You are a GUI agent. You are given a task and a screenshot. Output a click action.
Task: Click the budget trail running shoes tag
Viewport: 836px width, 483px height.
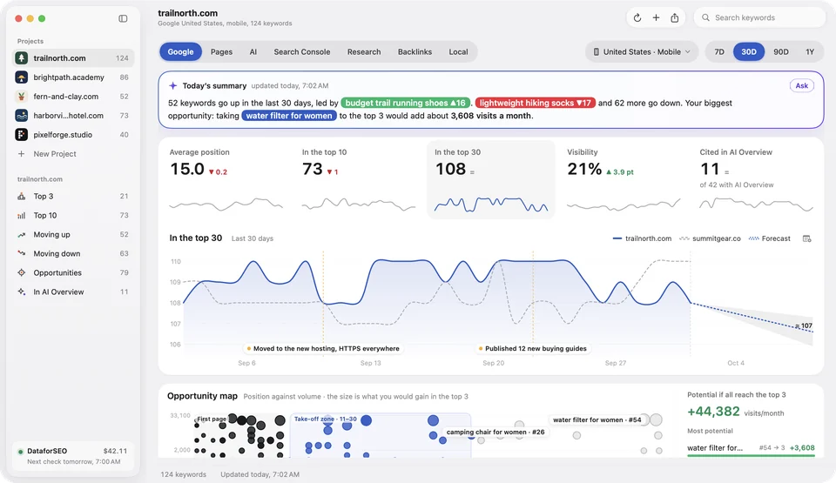(x=405, y=103)
